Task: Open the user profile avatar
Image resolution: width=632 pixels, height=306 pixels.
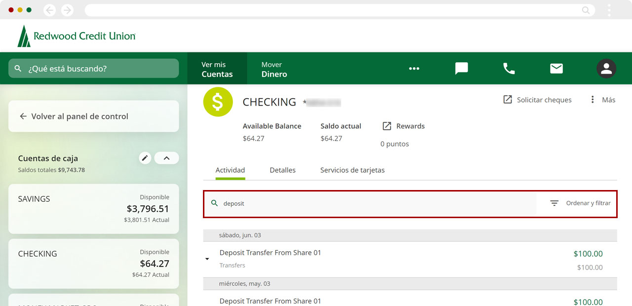Action: [606, 69]
